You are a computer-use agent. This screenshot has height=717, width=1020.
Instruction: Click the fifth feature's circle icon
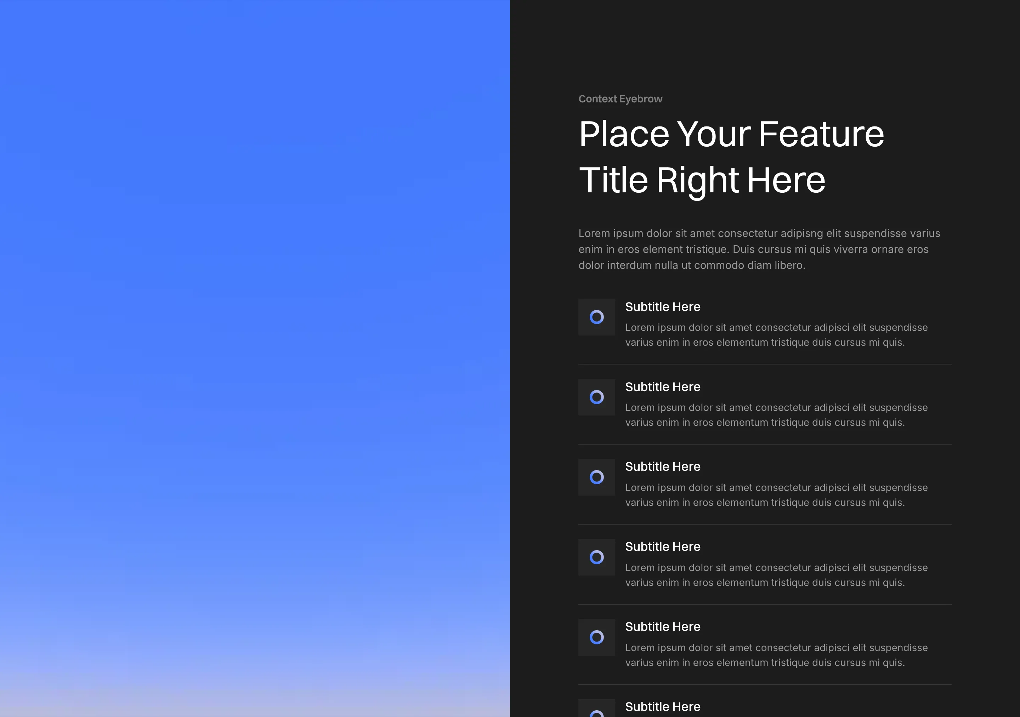[597, 637]
